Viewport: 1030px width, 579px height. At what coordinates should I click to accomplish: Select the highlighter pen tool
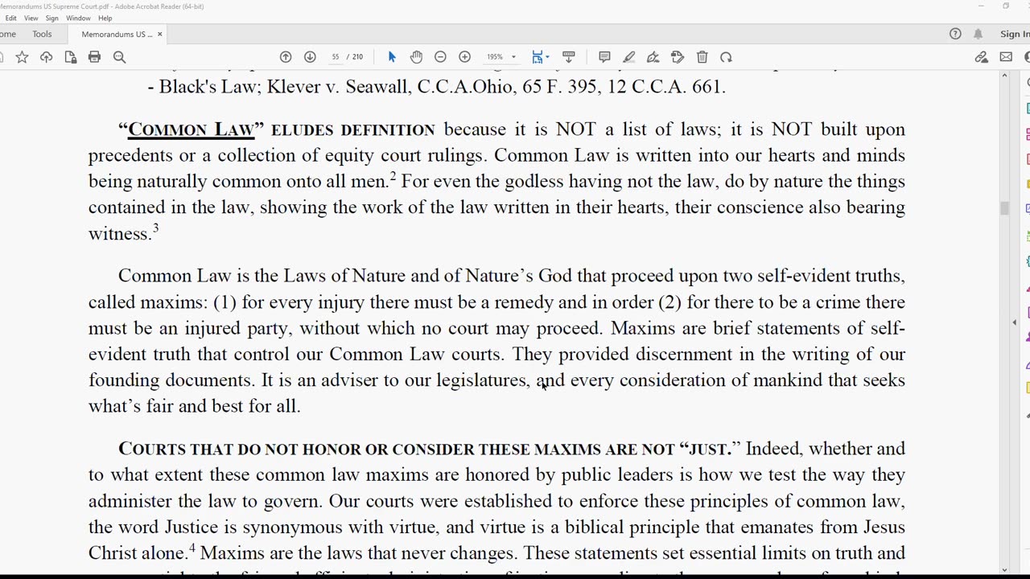(x=628, y=57)
